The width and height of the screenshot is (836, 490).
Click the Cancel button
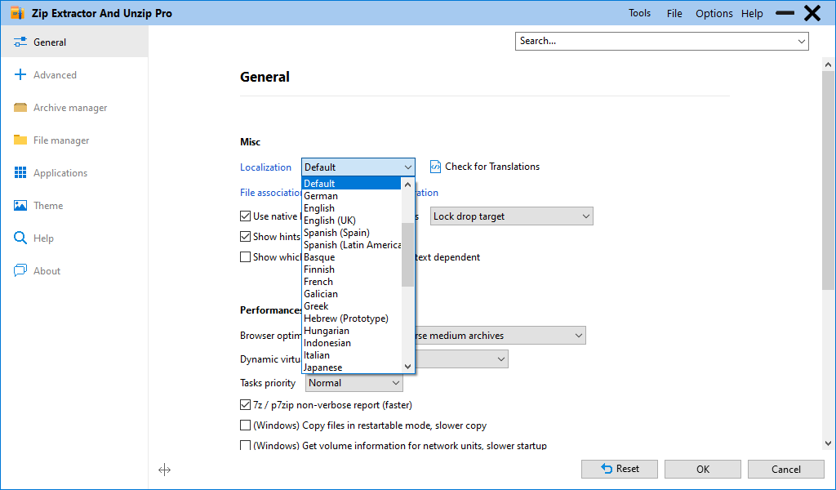click(786, 470)
